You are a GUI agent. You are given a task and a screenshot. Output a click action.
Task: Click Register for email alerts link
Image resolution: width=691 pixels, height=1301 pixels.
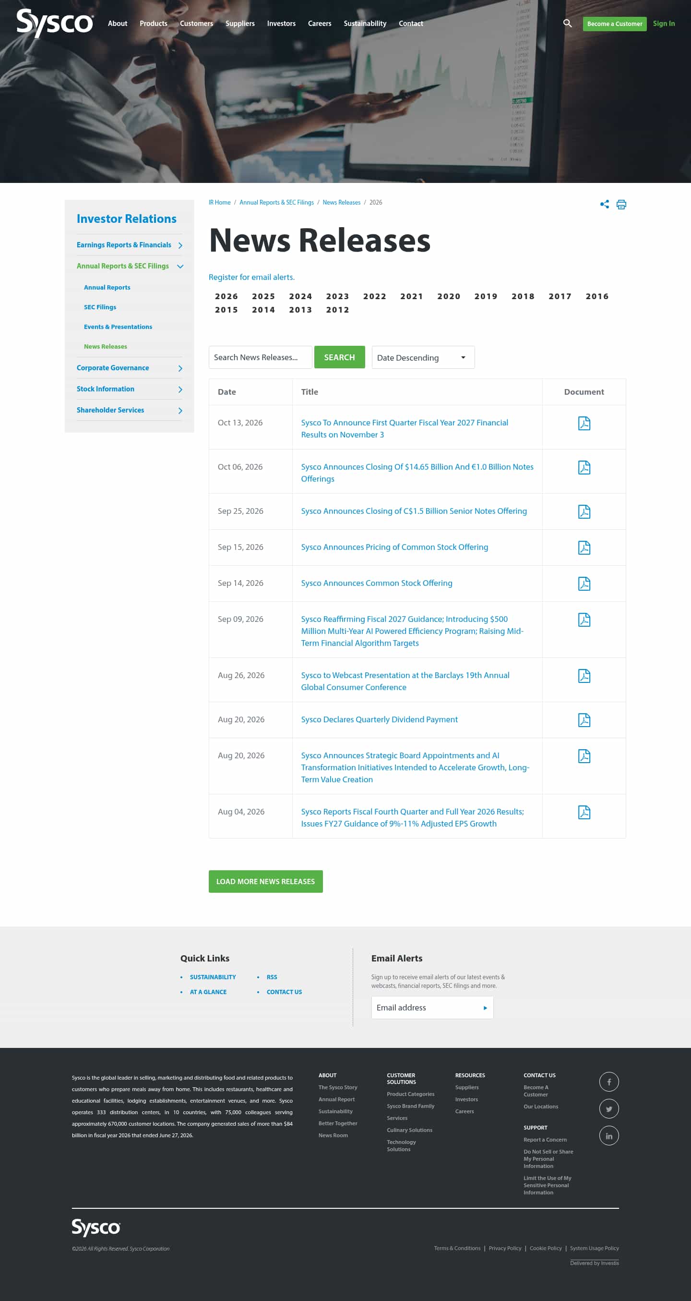[x=251, y=277]
